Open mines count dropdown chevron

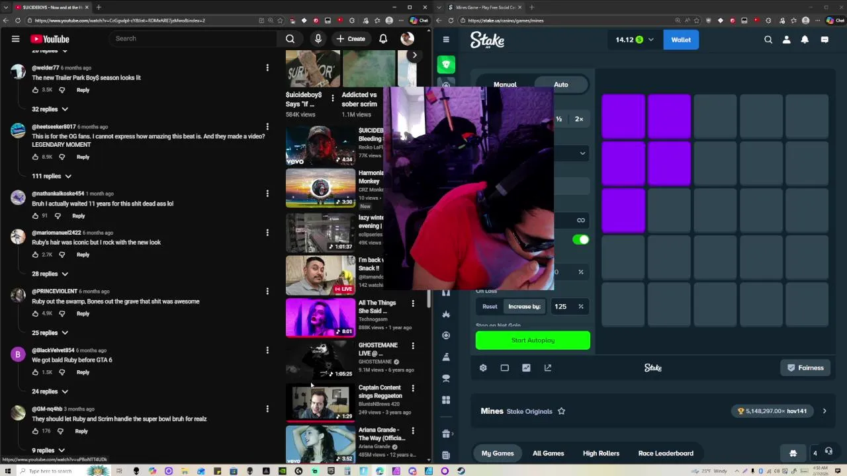coord(582,153)
